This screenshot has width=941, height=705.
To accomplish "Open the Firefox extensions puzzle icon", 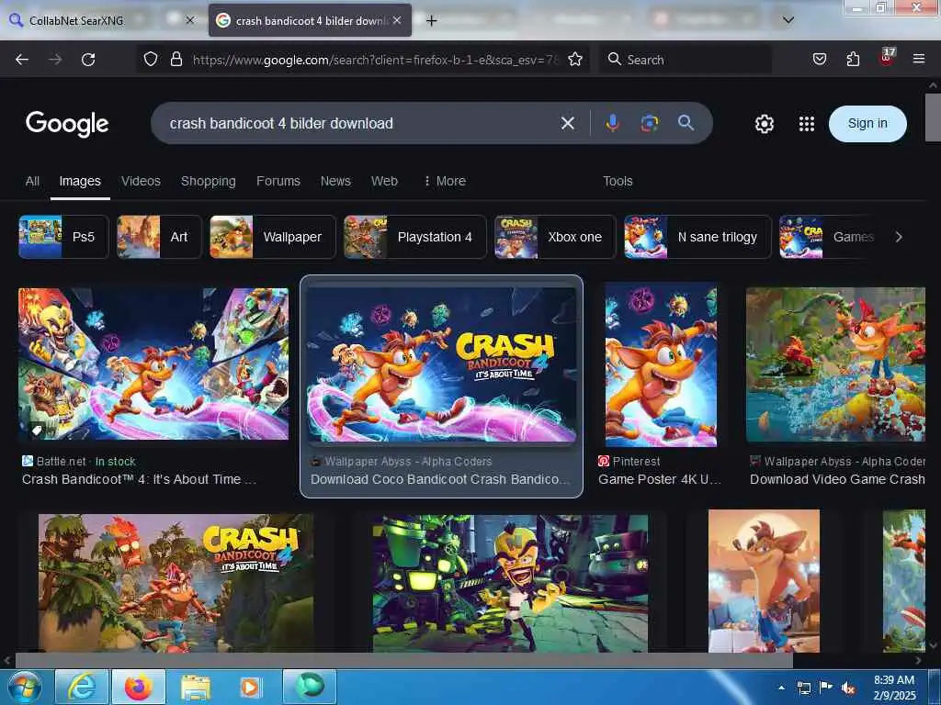I will point(853,59).
